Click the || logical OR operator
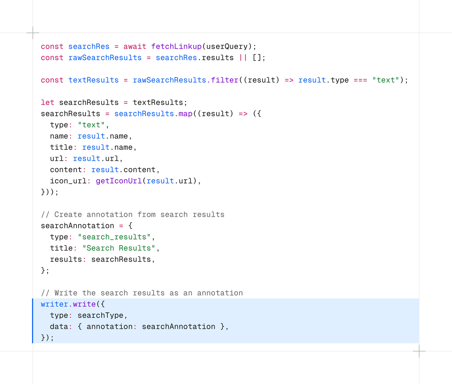Image resolution: width=452 pixels, height=384 pixels. point(243,58)
